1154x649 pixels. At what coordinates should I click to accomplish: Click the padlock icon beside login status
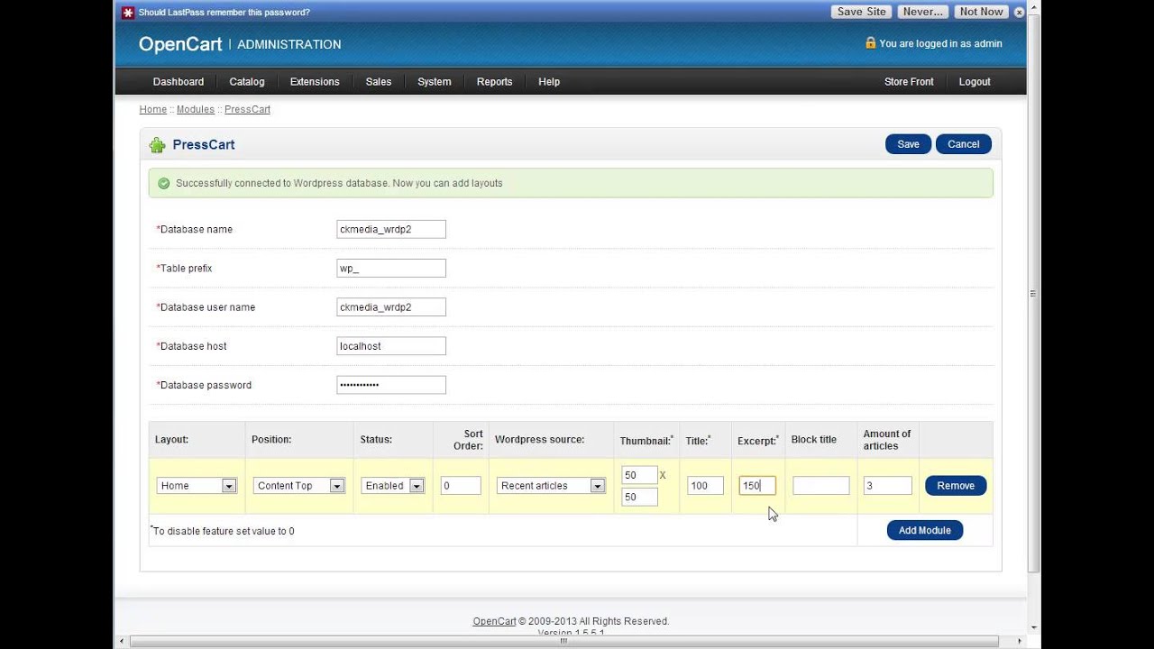coord(870,42)
